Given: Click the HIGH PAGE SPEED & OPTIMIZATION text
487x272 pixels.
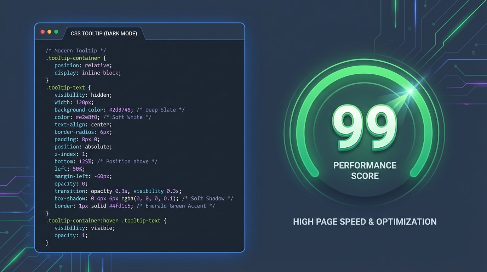Looking at the screenshot, I should point(365,221).
